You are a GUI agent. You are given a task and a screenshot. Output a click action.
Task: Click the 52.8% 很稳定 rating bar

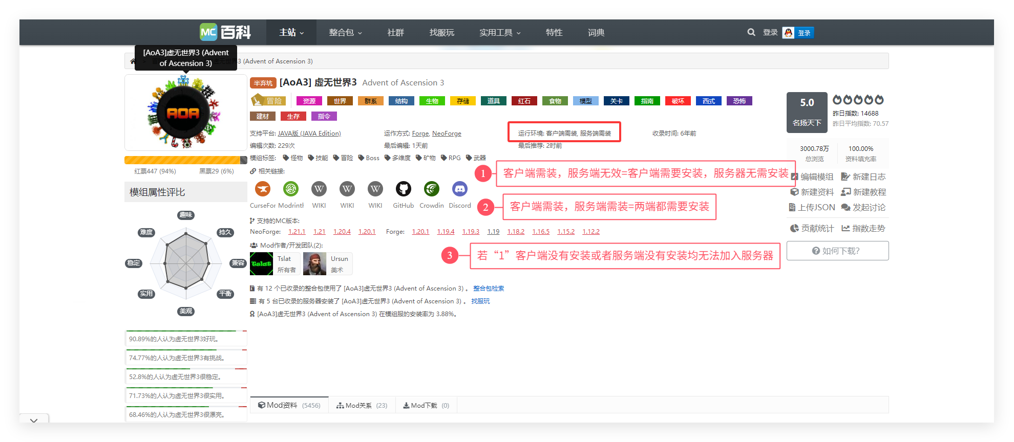186,376
